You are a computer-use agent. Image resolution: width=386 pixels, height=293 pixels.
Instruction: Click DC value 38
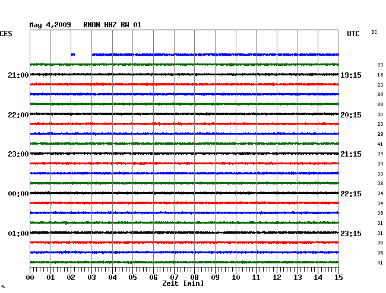[380, 213]
